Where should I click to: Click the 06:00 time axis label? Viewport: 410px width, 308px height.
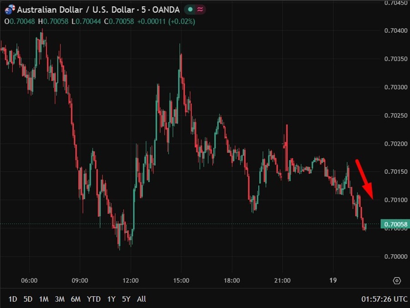tap(29, 281)
